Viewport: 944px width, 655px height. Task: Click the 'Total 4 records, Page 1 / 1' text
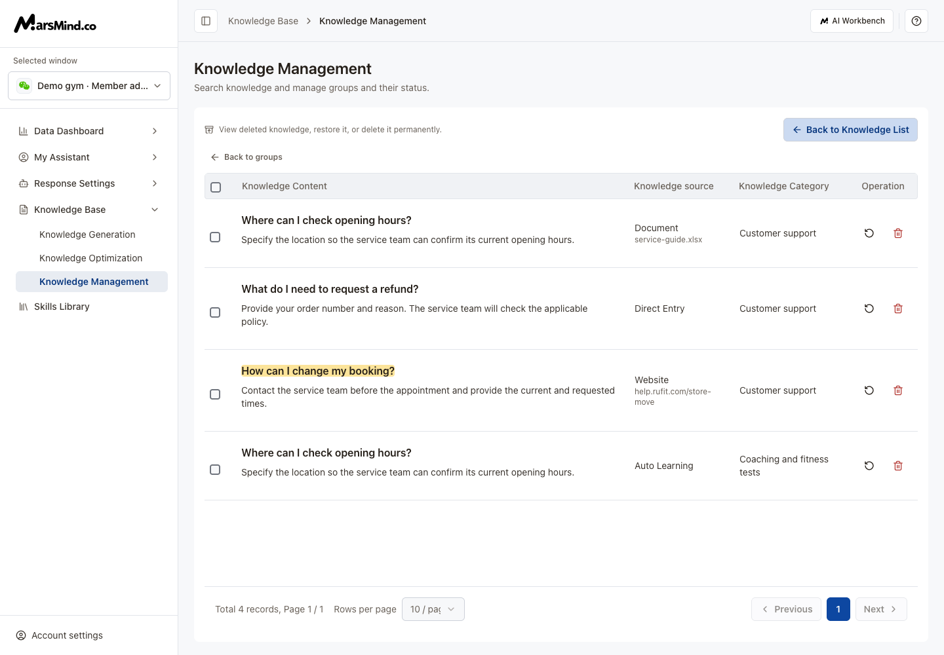[269, 609]
